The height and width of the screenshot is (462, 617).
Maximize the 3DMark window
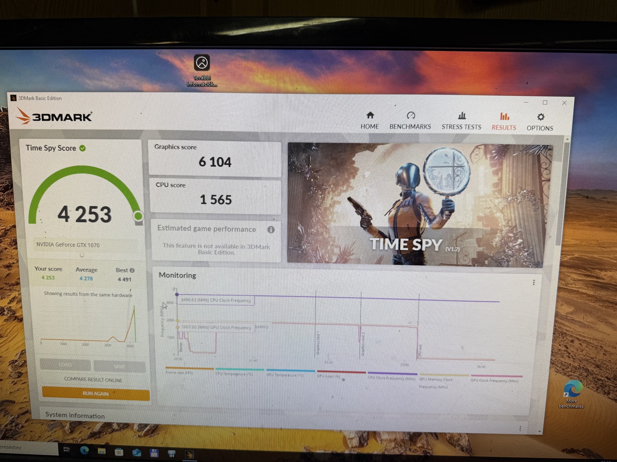point(545,102)
